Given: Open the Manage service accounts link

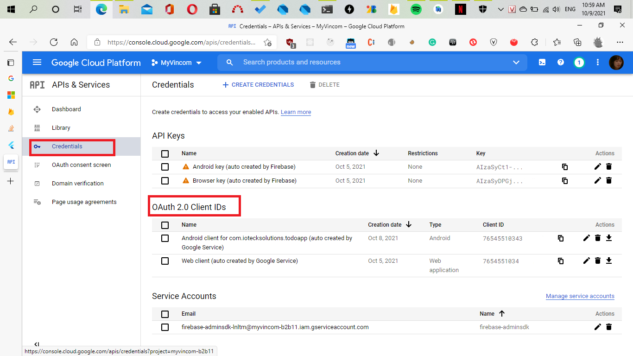Looking at the screenshot, I should 580,296.
